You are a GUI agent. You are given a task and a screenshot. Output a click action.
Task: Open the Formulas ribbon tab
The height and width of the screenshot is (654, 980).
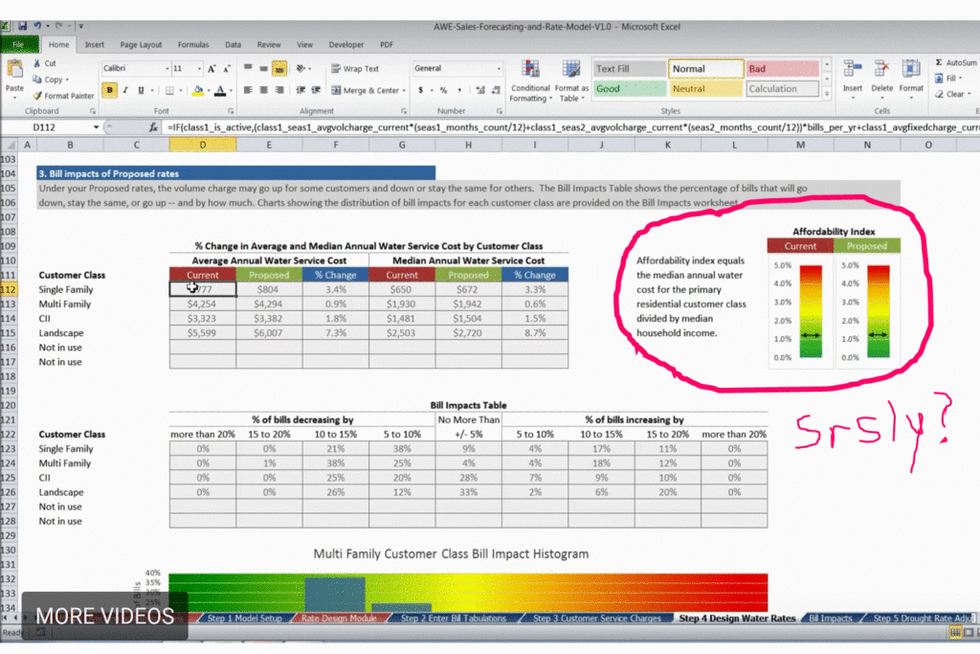pyautogui.click(x=192, y=44)
